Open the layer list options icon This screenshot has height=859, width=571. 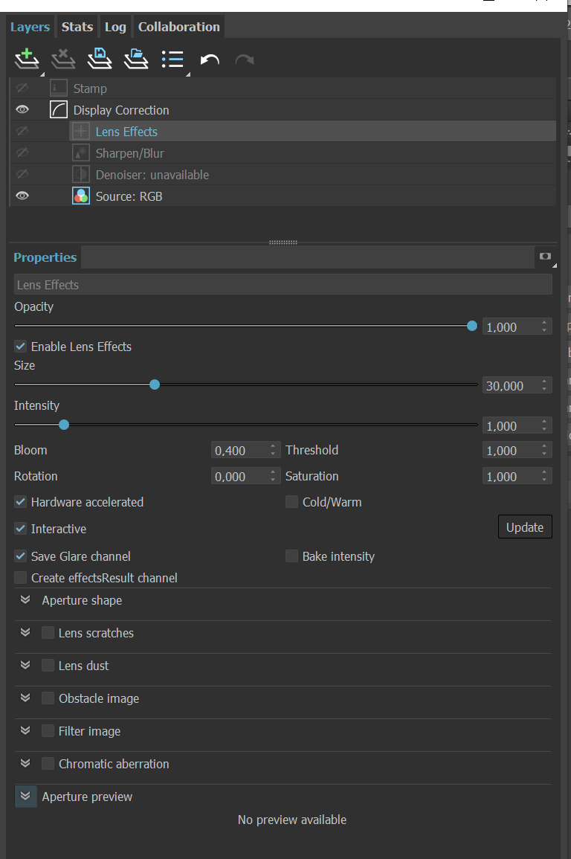click(172, 59)
